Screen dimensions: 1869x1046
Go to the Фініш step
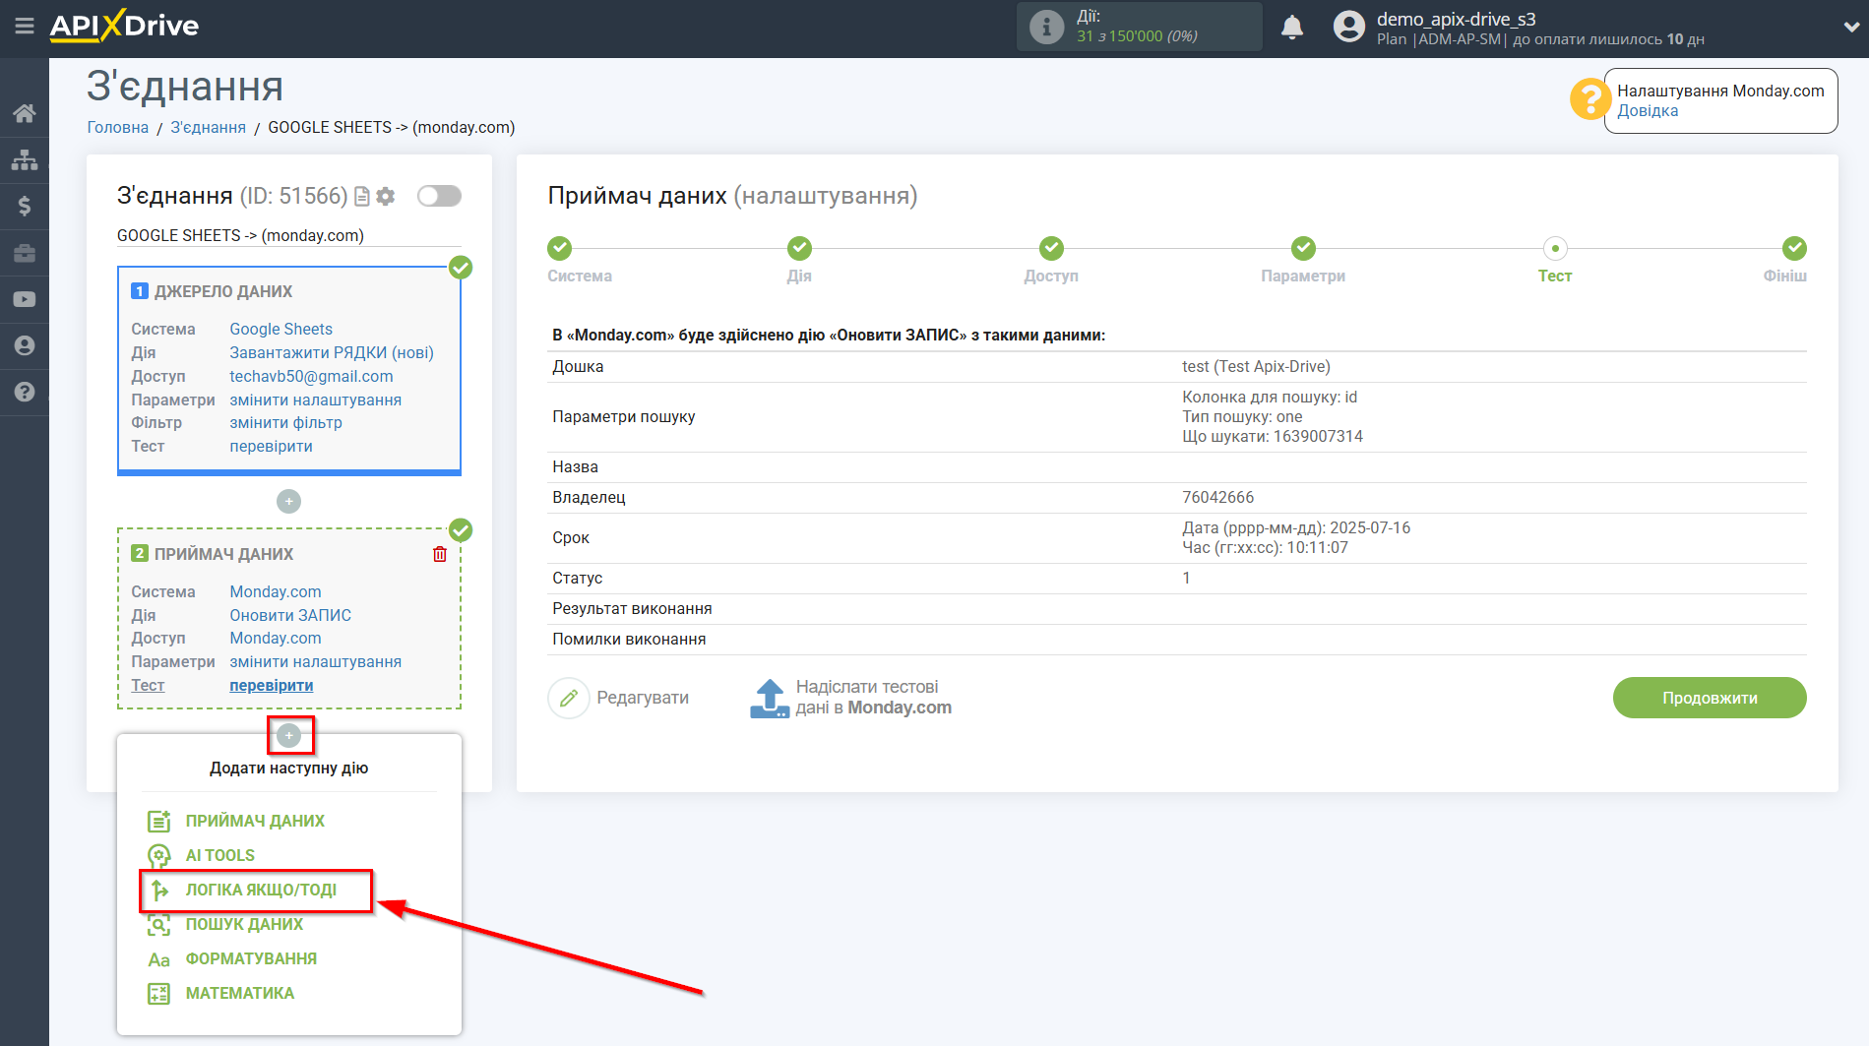pos(1794,248)
